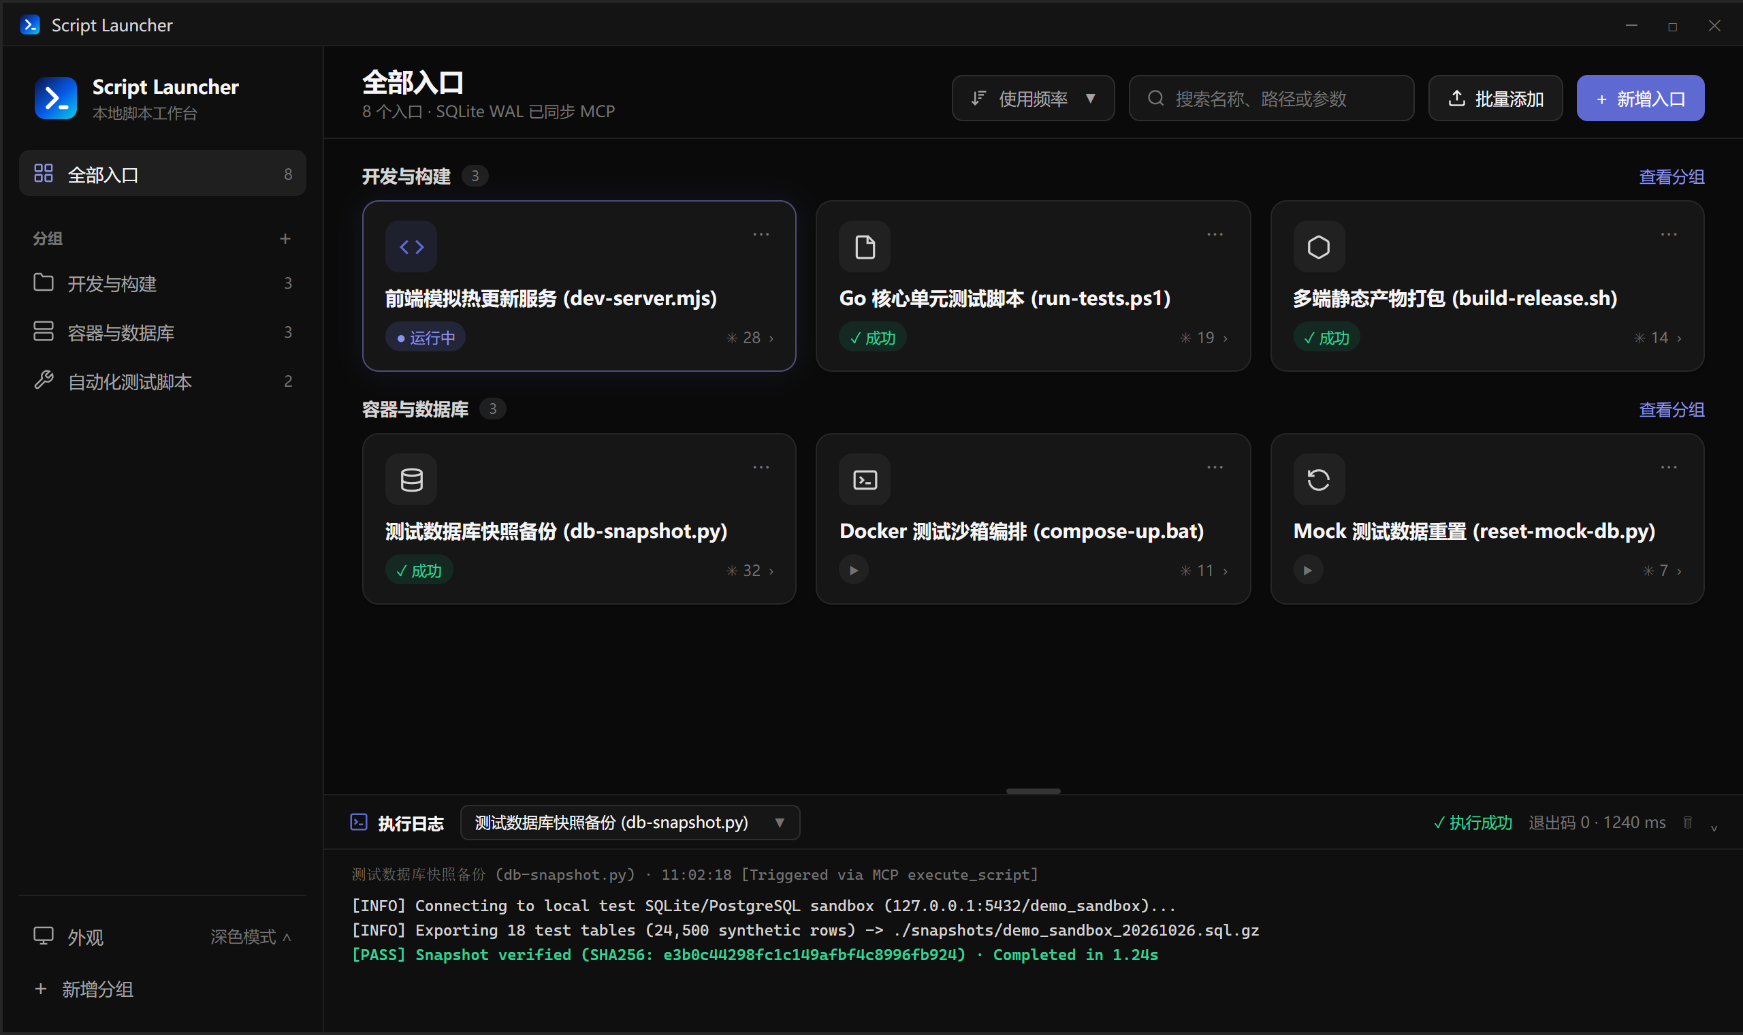This screenshot has height=1035, width=1743.
Task: Click 查看分组 link for 开发与构建
Action: point(1672,176)
